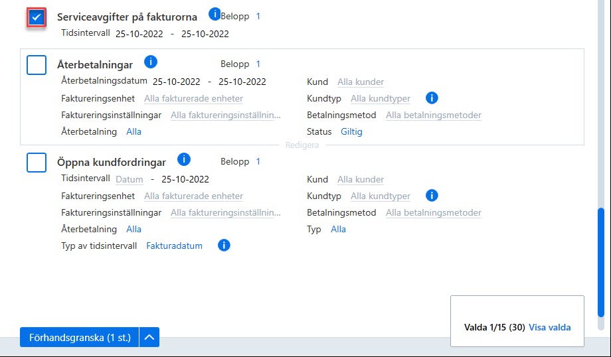The width and height of the screenshot is (611, 357).
Task: Click the Förhandsgranska (1 st.) button
Action: (x=80, y=337)
